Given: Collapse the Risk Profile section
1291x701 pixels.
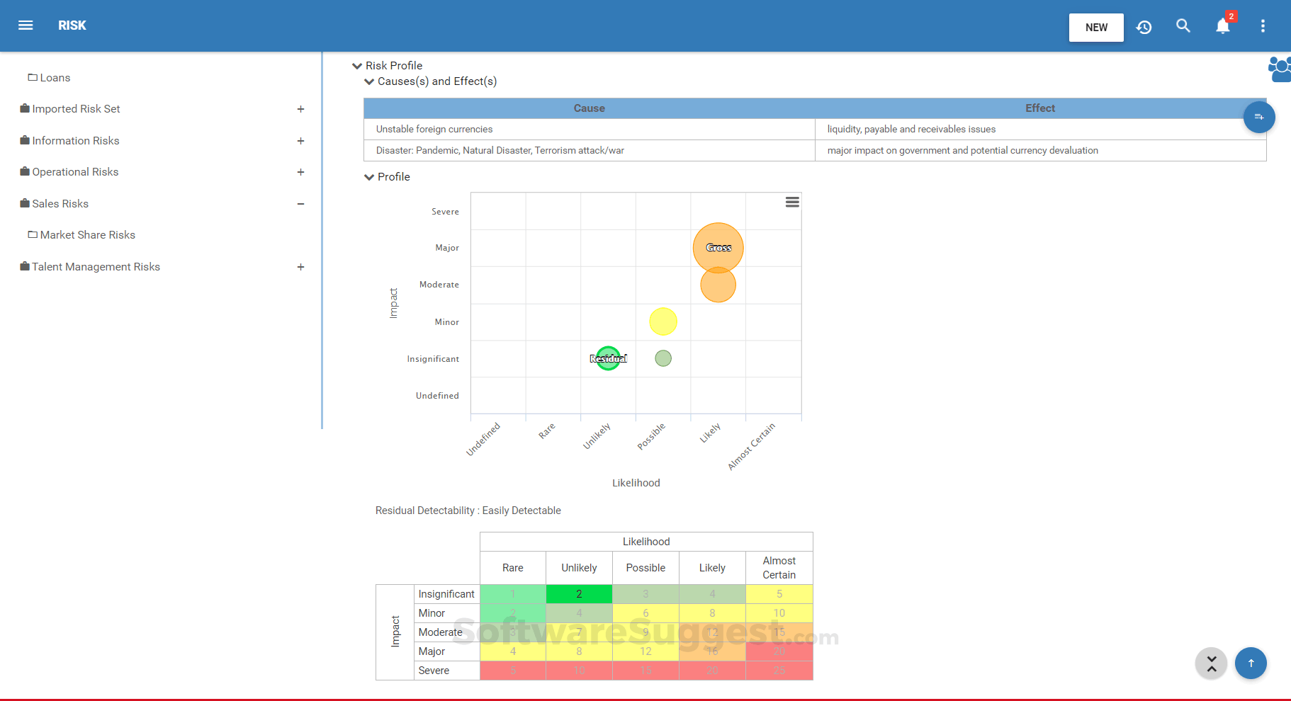Looking at the screenshot, I should (357, 65).
